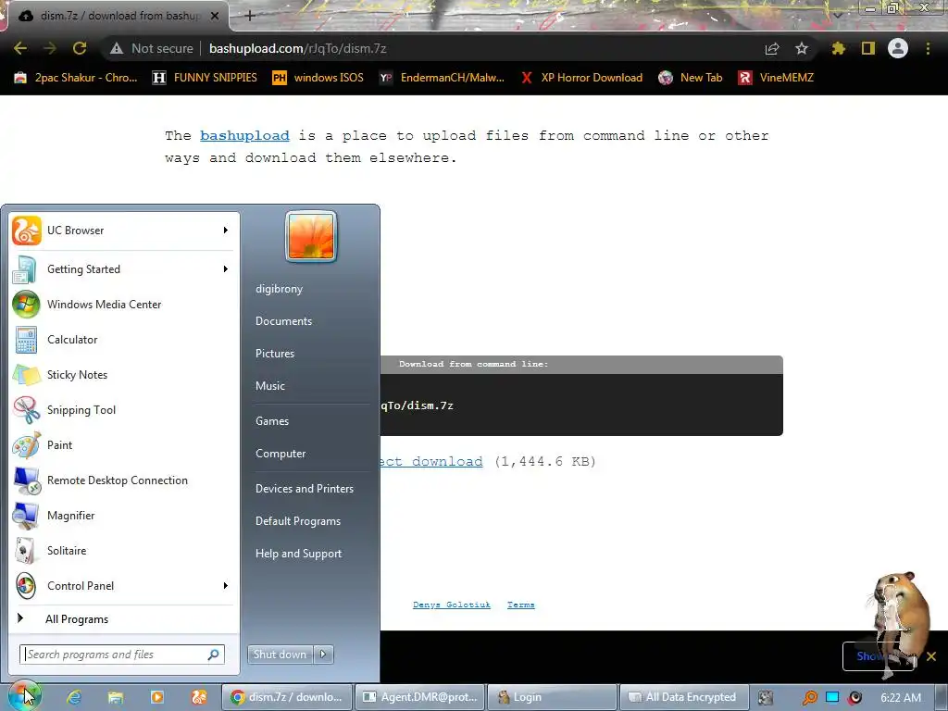Click the orange magnifier tray icon
Screen dimensions: 948x711
click(x=809, y=698)
